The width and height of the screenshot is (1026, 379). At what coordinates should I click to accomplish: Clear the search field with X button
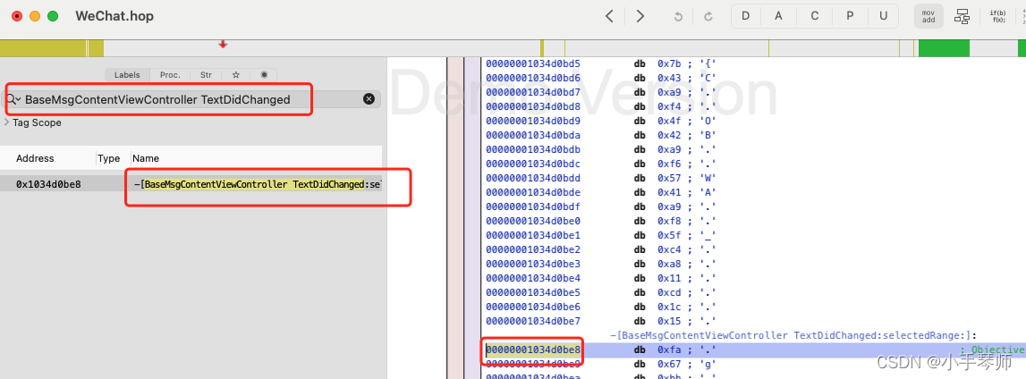[369, 98]
